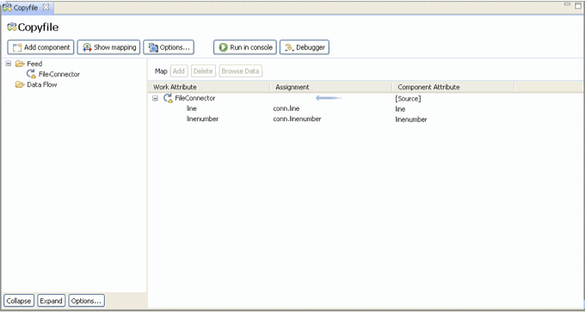Click Browse Data button
Screen dimensions: 585x312
[241, 71]
